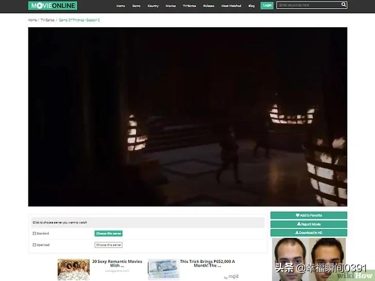Open the Home menu item

point(121,6)
